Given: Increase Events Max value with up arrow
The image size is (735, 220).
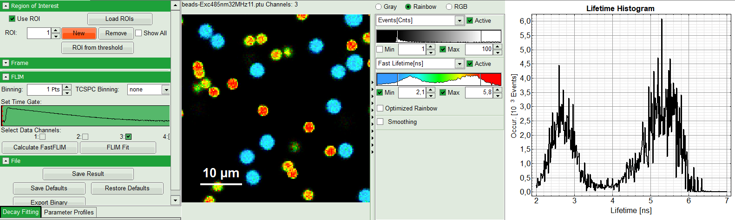Looking at the screenshot, I should [498, 46].
